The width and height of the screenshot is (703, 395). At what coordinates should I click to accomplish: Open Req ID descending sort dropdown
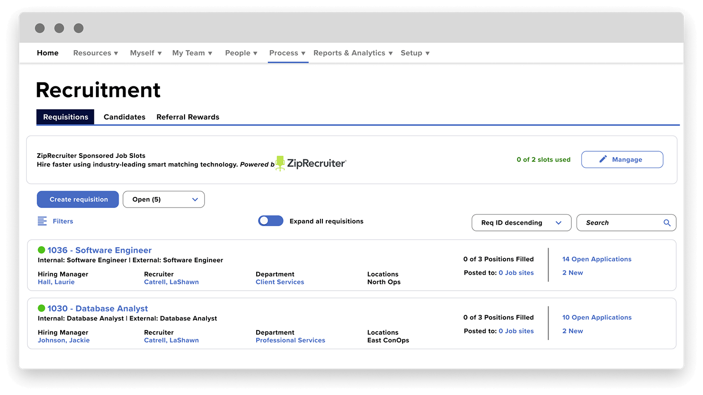(x=521, y=223)
